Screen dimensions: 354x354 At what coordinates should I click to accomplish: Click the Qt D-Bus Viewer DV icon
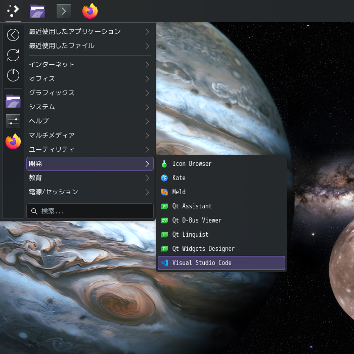(x=164, y=220)
